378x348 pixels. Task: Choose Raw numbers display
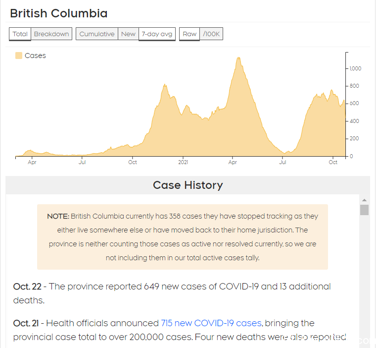pyautogui.click(x=189, y=34)
